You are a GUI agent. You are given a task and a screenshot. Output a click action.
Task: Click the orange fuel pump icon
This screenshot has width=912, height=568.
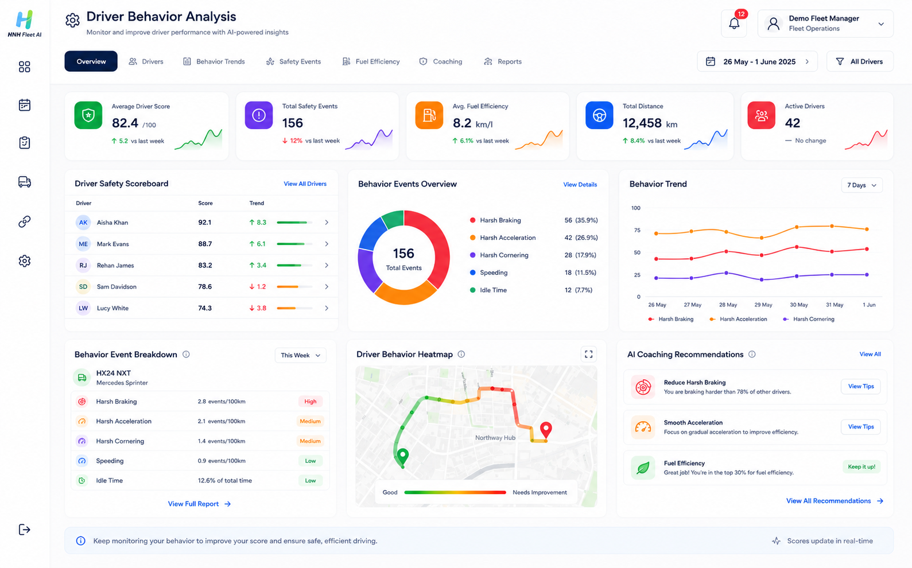[429, 115]
